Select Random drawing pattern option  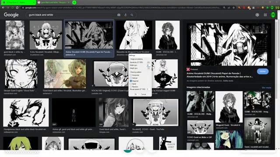click(131, 86)
